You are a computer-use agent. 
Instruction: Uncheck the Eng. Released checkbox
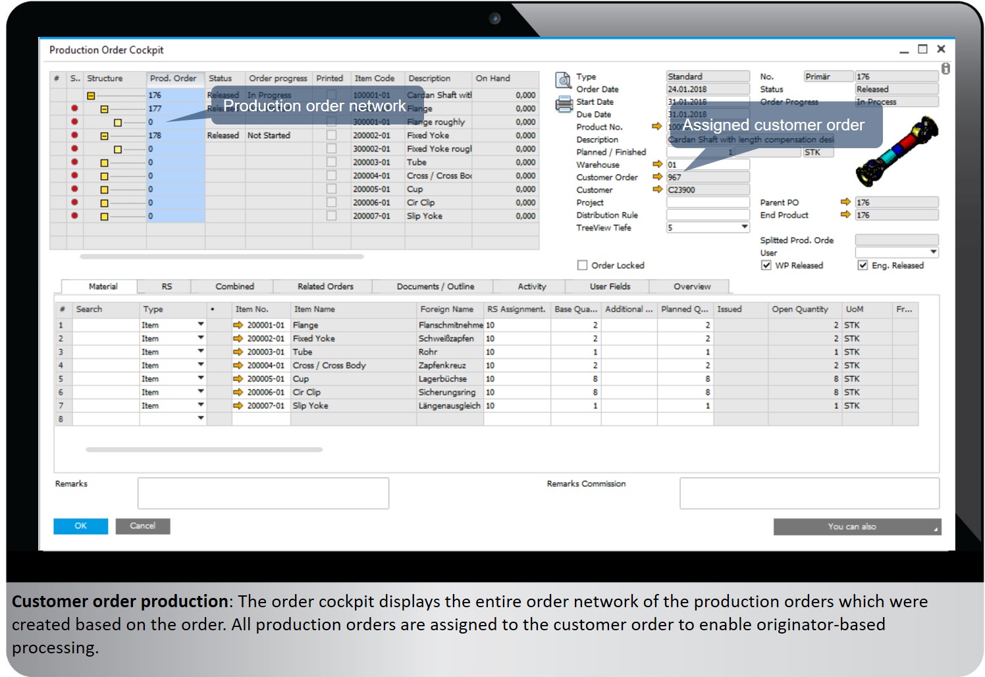click(x=863, y=265)
